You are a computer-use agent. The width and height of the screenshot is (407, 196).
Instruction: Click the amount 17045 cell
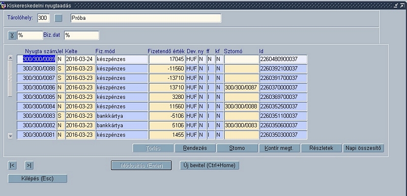coord(167,59)
